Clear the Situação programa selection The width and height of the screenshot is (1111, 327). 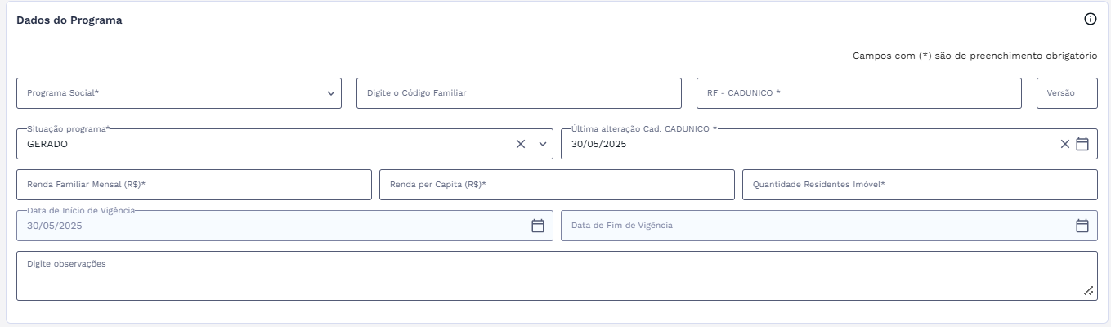tap(521, 144)
